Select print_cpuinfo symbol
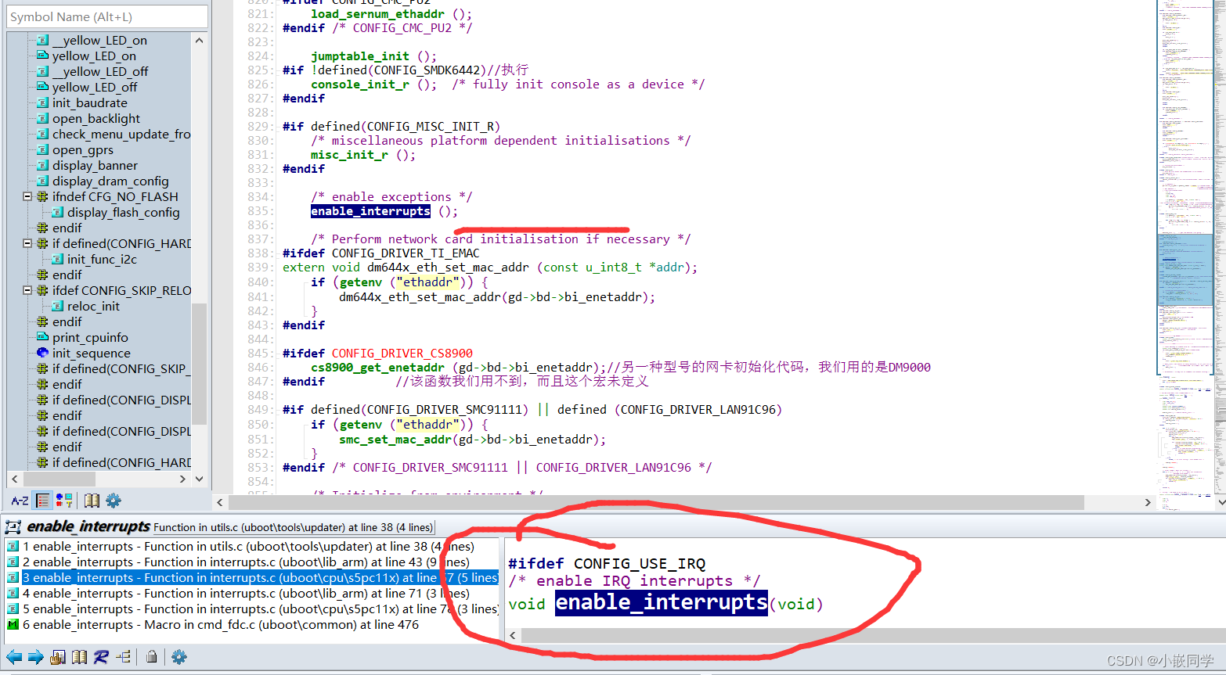 click(x=90, y=338)
